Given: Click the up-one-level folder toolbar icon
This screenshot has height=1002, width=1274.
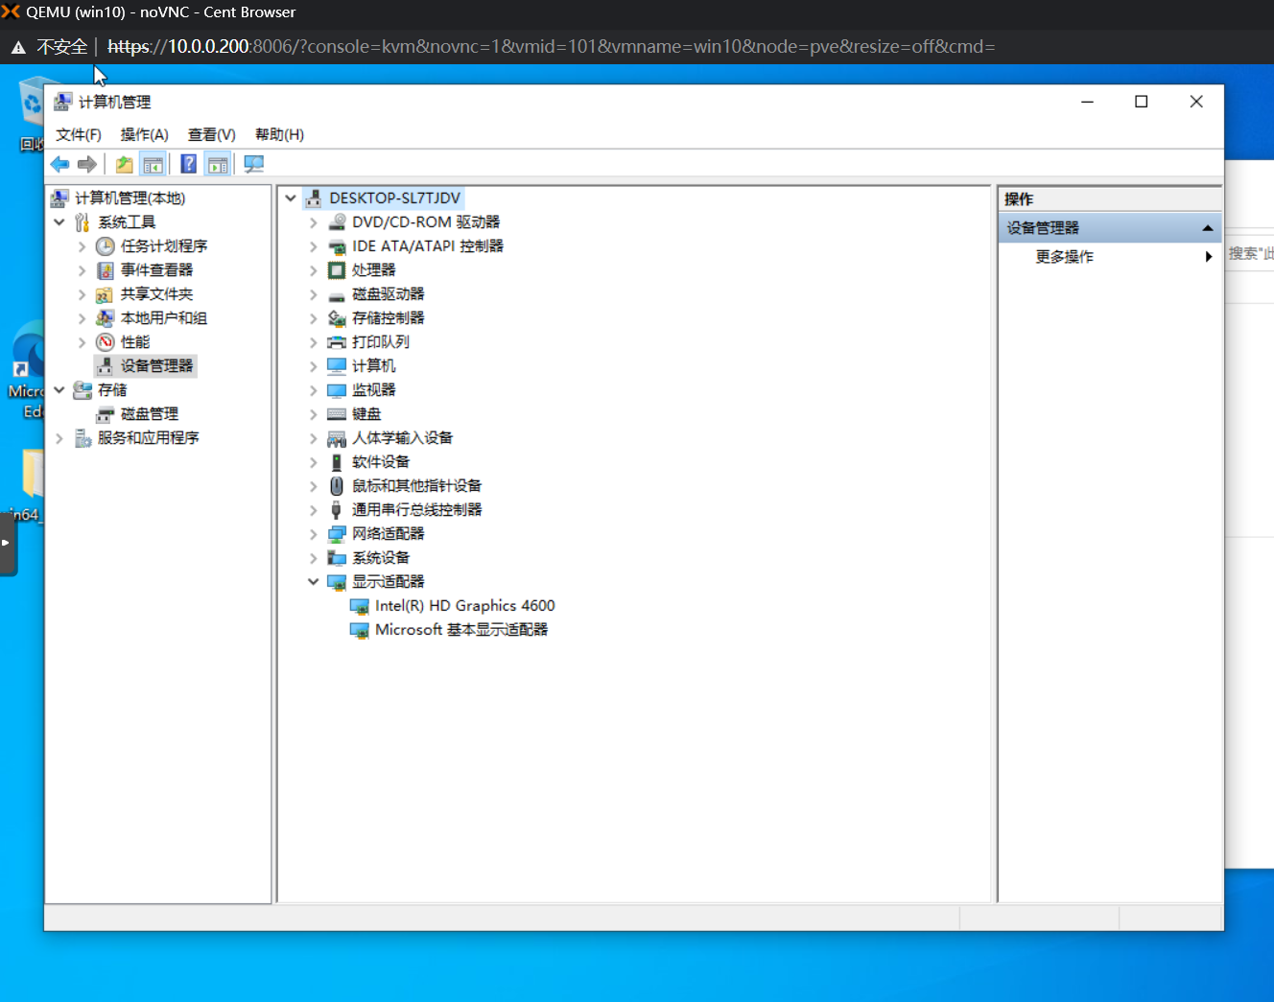Looking at the screenshot, I should click(125, 164).
